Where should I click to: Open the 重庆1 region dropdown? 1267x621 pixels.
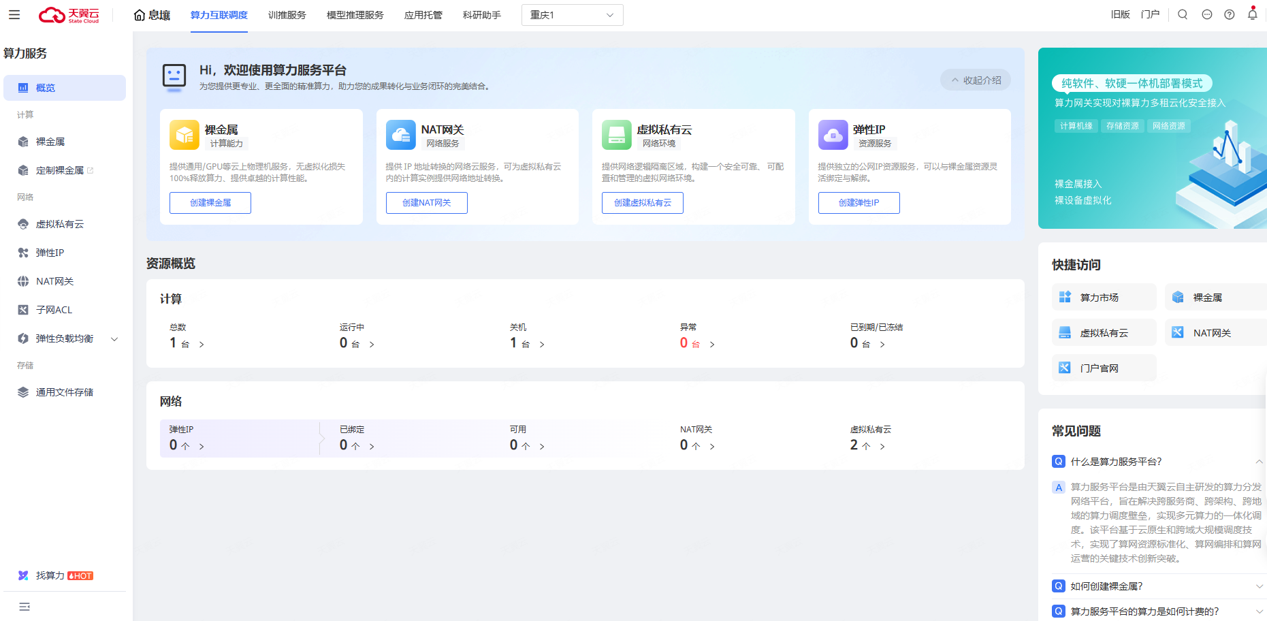(x=572, y=15)
